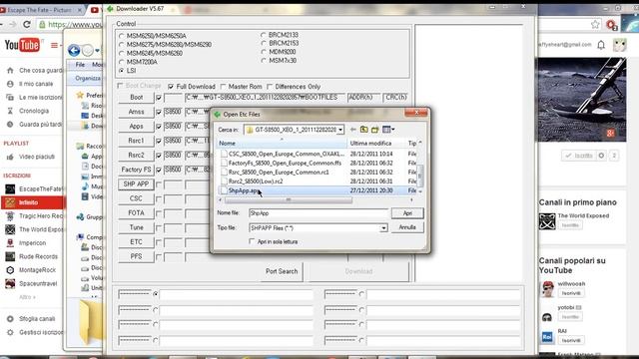The width and height of the screenshot is (639, 359).
Task: Open the moon video thumbnail on YouTube
Action: [580, 100]
